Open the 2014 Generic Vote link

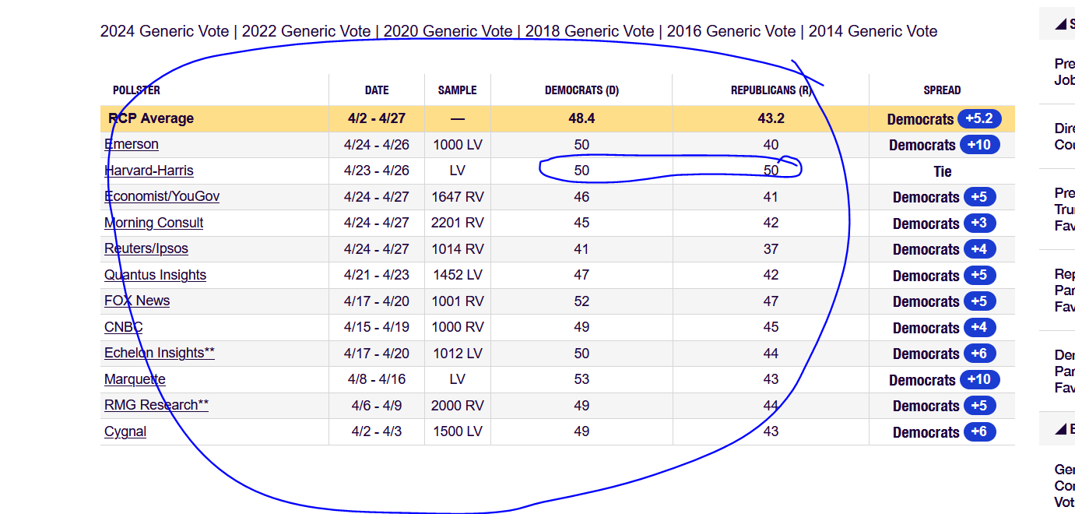point(873,31)
